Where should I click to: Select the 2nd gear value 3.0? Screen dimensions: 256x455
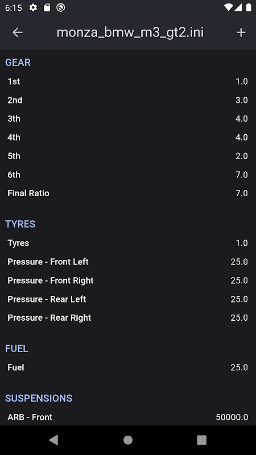pos(241,100)
